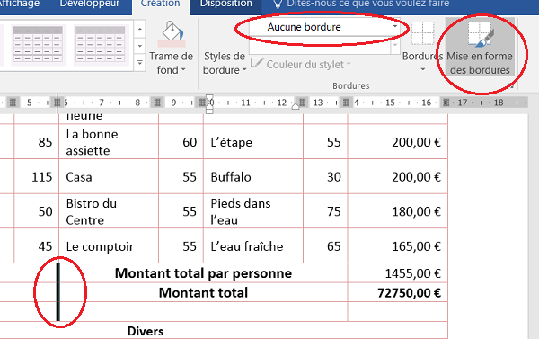Open the Développeur tab
539x339 pixels.
coord(89,4)
